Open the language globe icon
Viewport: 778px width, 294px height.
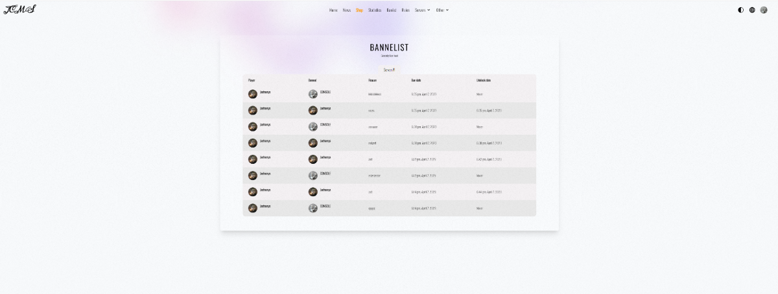[x=752, y=10]
